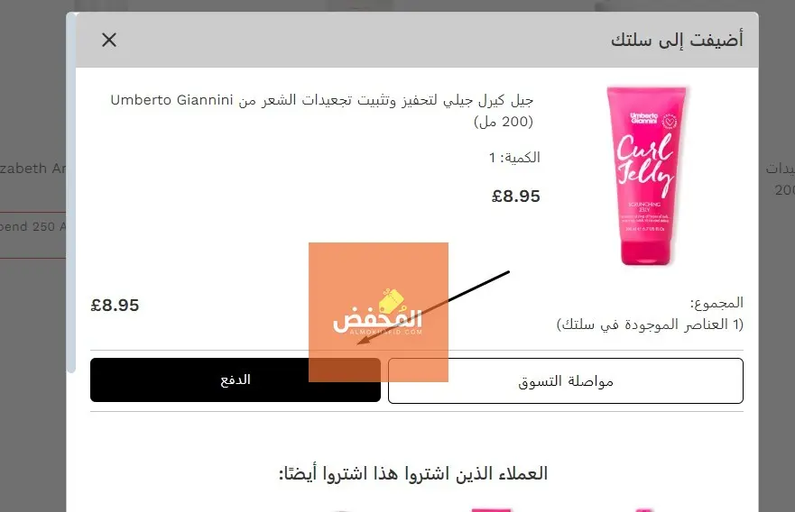Click the المجموع total label
Viewport: 795px width, 512px height.
tap(716, 303)
